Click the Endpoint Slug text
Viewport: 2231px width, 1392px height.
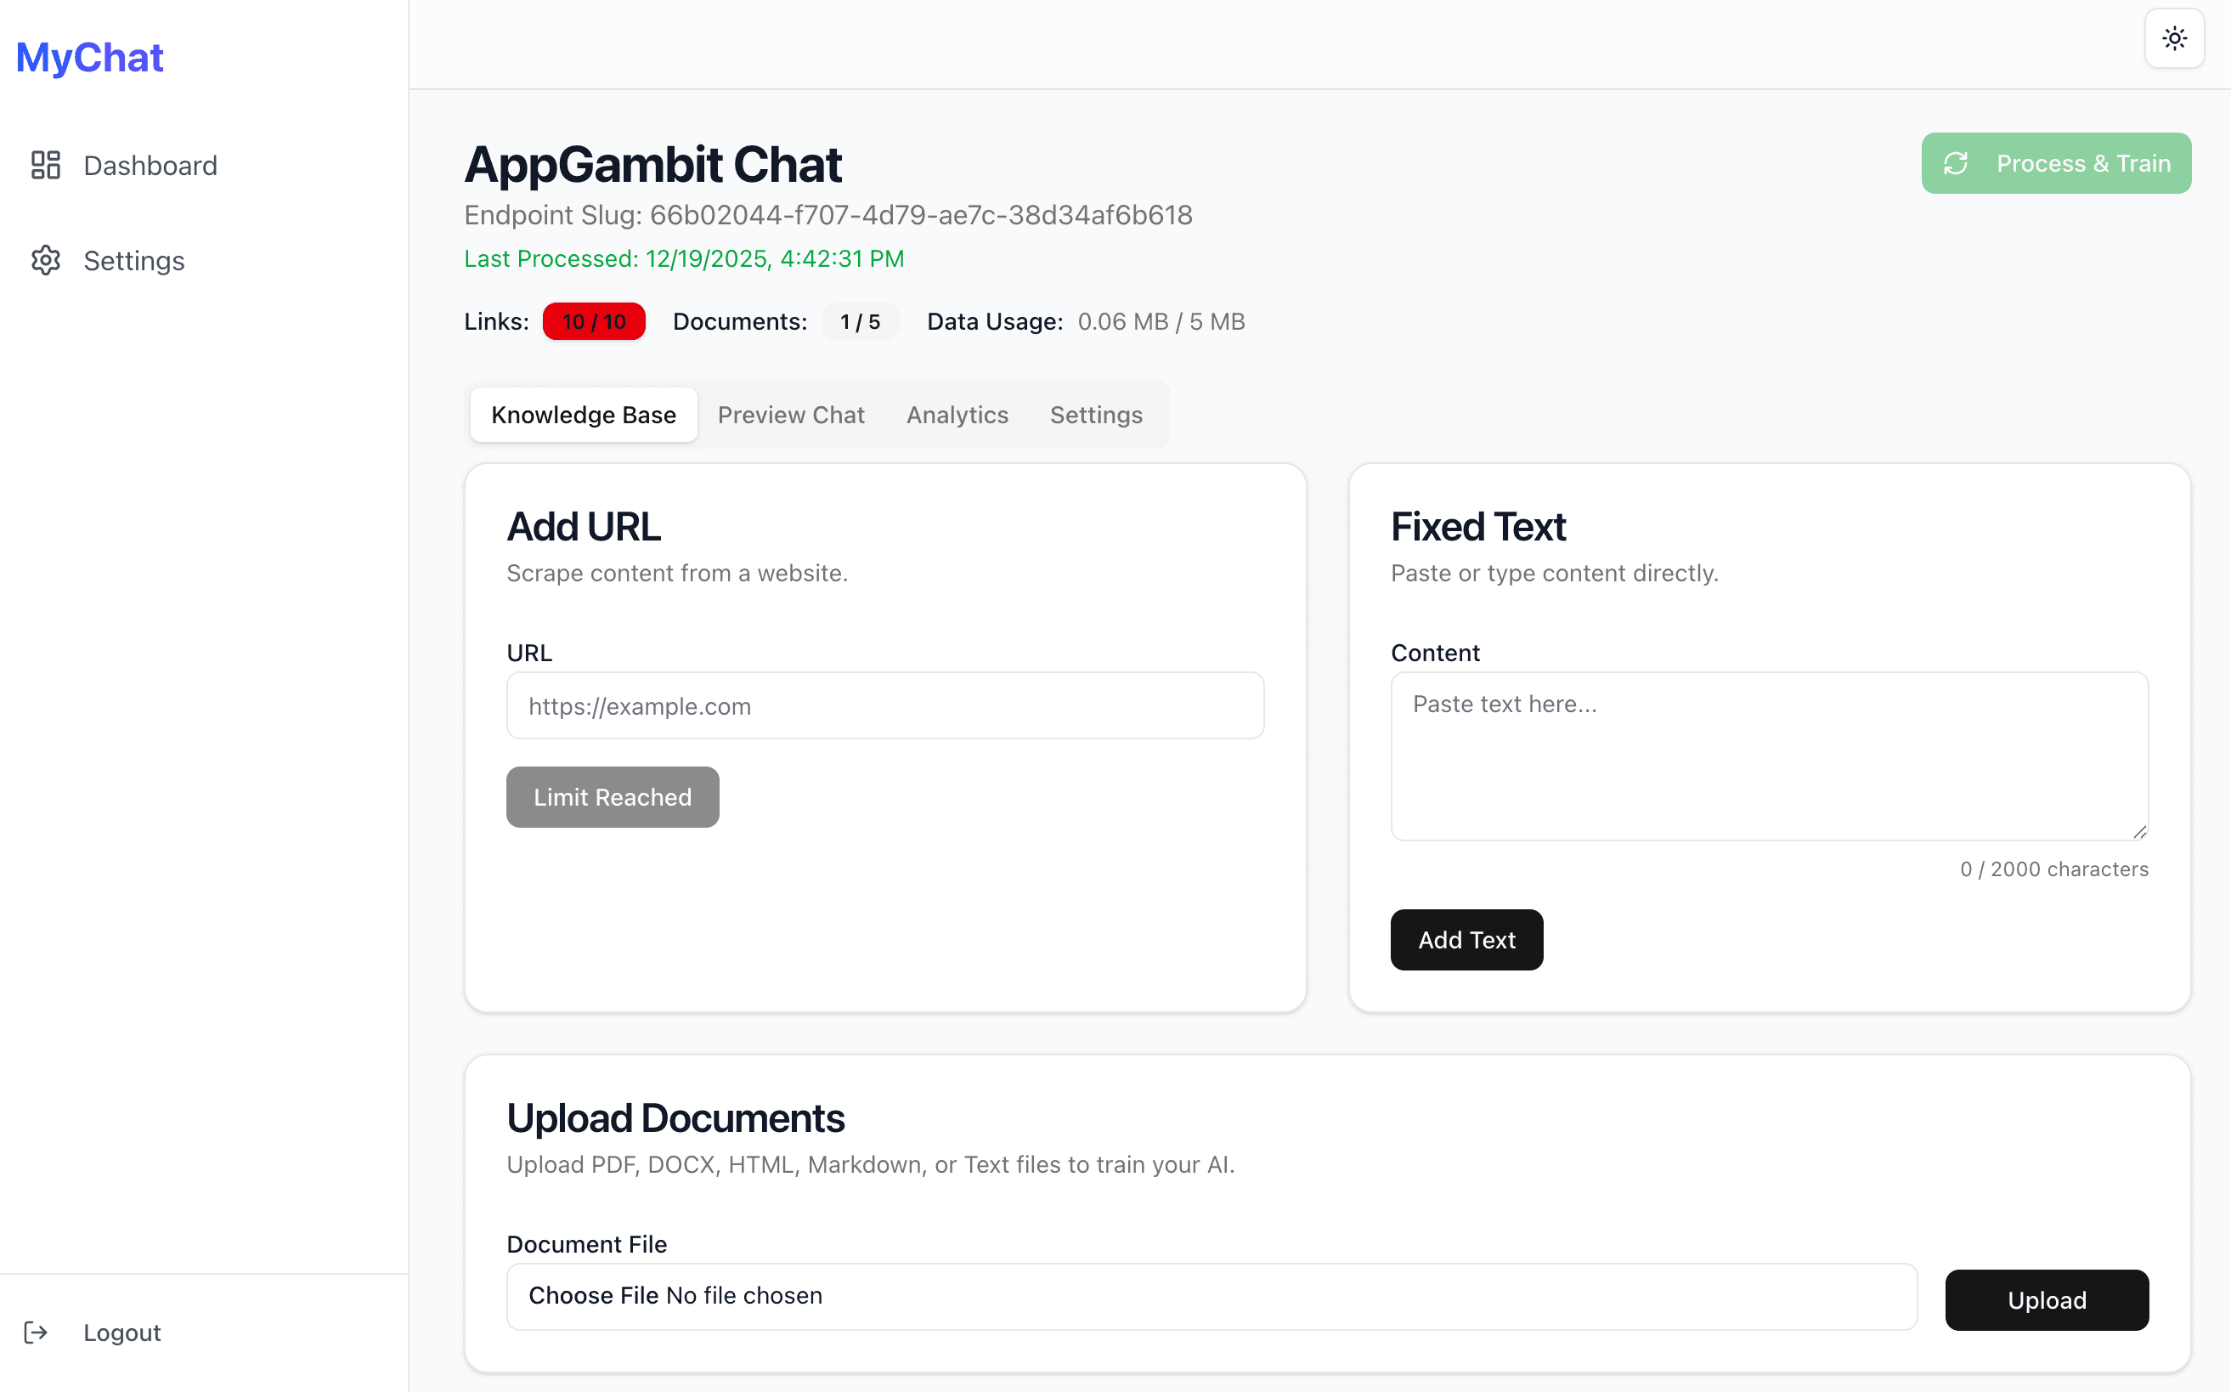click(828, 216)
